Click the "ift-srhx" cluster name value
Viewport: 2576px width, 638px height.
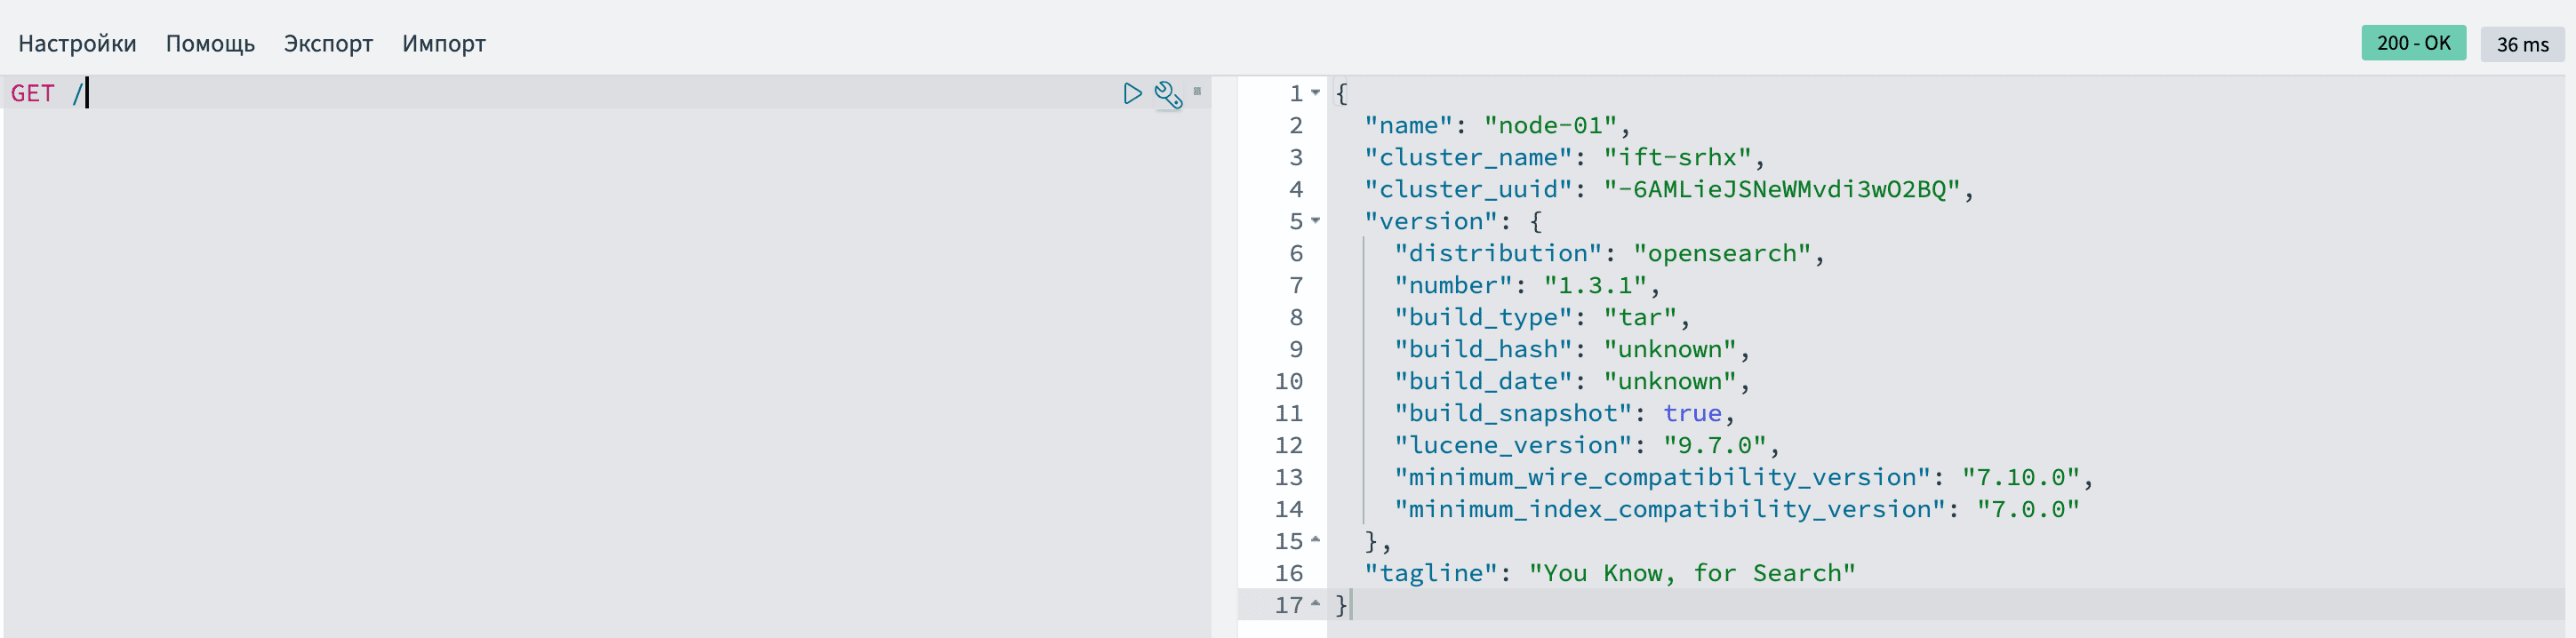point(1677,157)
